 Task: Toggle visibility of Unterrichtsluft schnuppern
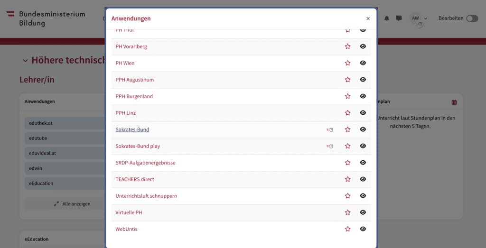tap(363, 196)
